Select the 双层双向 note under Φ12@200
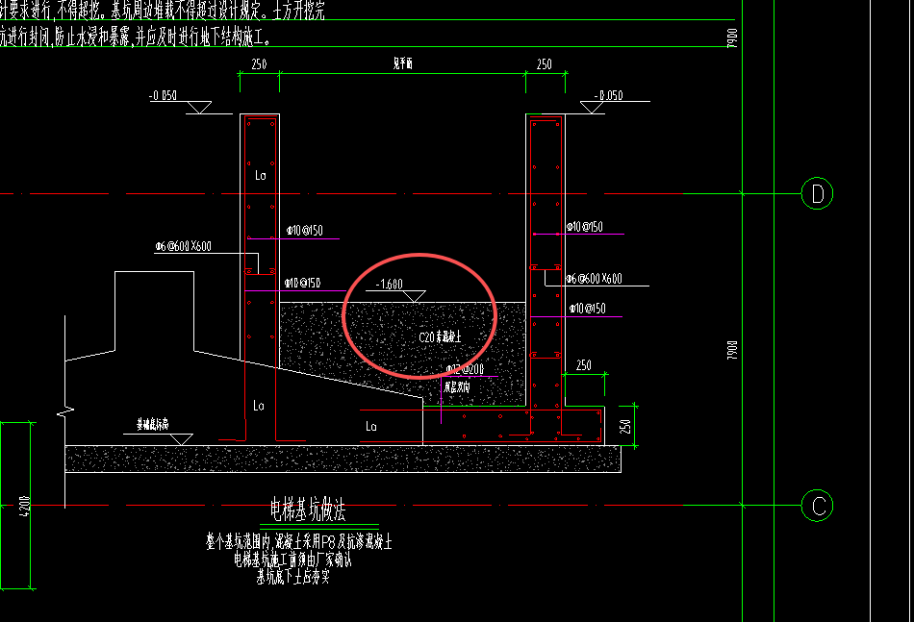The width and height of the screenshot is (914, 622). [457, 386]
